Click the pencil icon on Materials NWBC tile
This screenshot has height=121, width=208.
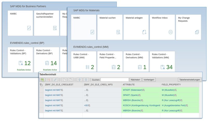tap(92, 32)
